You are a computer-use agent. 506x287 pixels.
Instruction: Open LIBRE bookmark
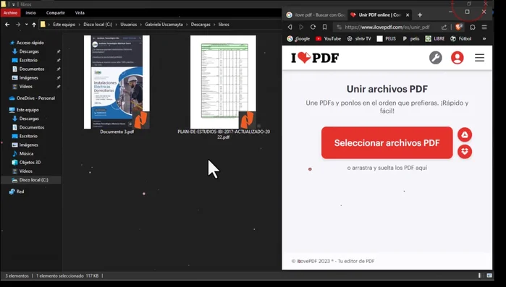(434, 38)
